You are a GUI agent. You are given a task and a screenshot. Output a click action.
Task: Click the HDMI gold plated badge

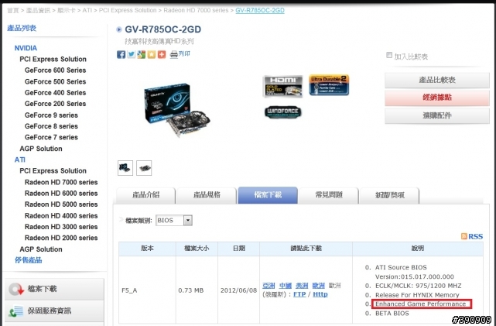coord(282,86)
